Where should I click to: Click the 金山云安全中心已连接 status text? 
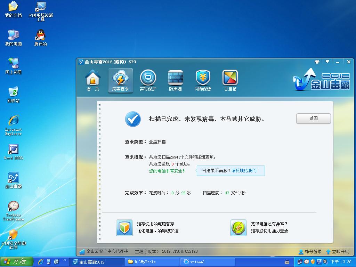click(107, 251)
